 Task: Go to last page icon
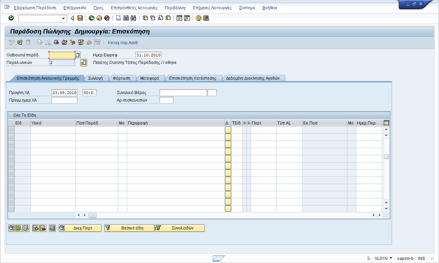[168, 18]
